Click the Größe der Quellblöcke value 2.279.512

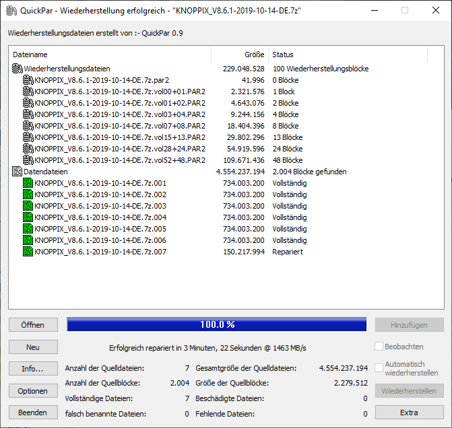click(x=351, y=383)
